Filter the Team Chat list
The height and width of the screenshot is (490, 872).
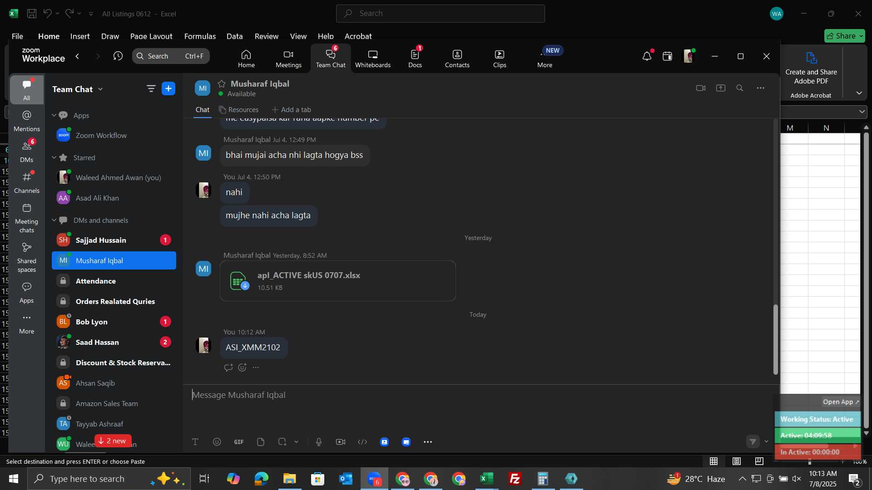[151, 89]
